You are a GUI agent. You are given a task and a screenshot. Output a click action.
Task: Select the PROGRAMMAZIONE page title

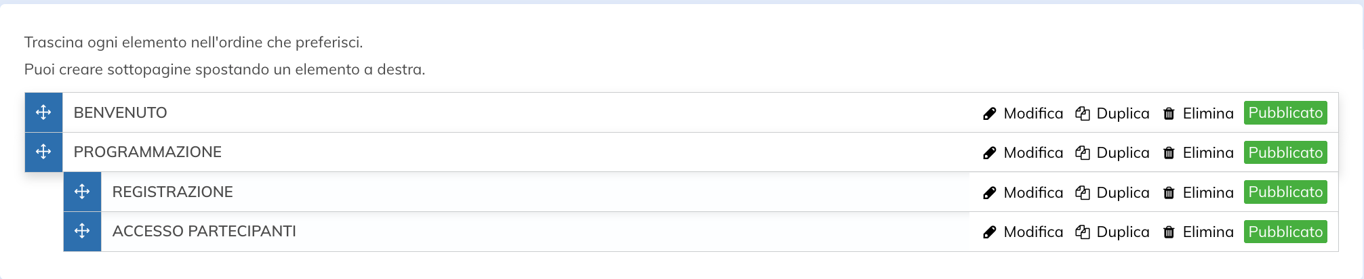(x=148, y=152)
